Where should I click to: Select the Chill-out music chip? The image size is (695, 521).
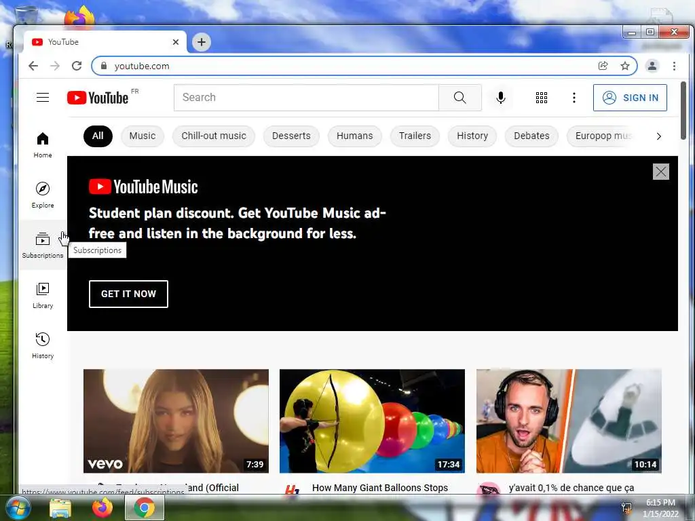(214, 136)
